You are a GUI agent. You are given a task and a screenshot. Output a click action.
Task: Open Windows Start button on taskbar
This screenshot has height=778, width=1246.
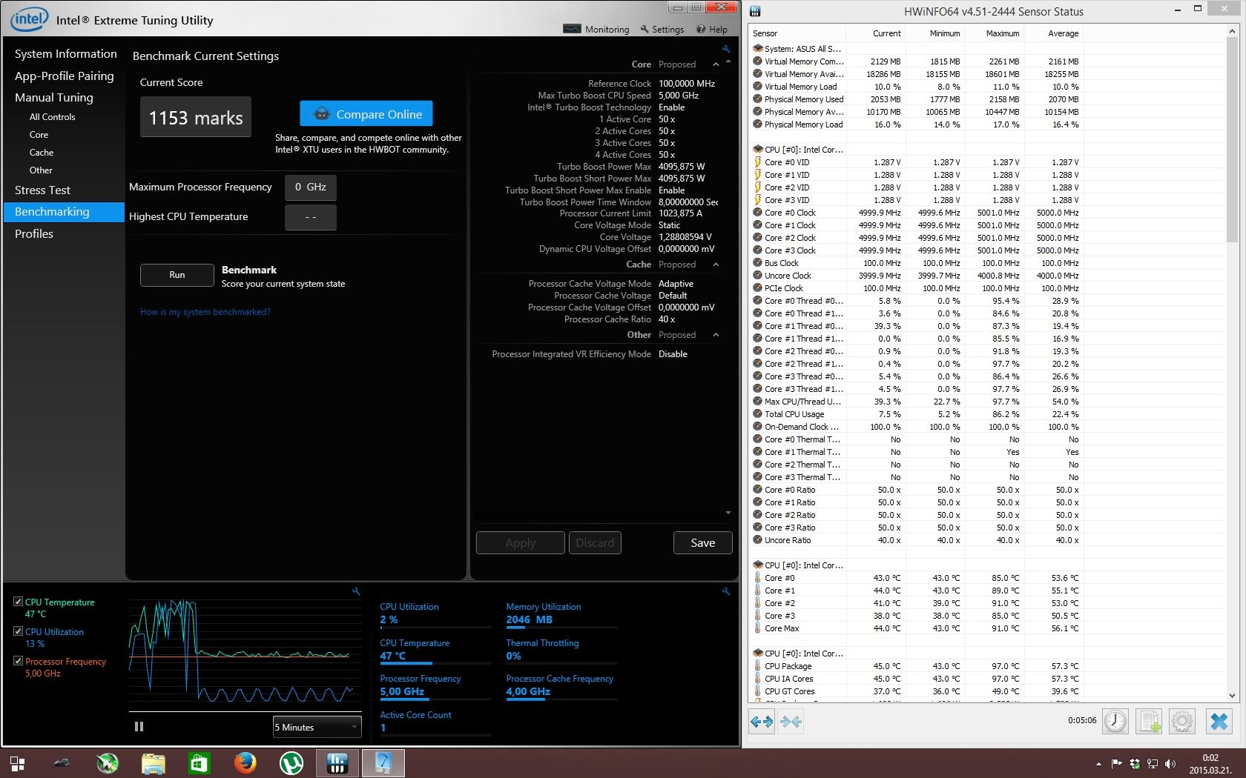[x=18, y=763]
